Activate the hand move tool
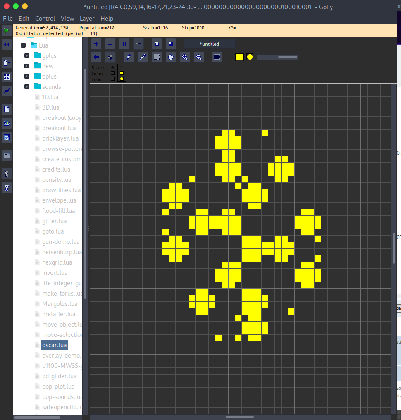401x420 pixels. click(x=171, y=57)
